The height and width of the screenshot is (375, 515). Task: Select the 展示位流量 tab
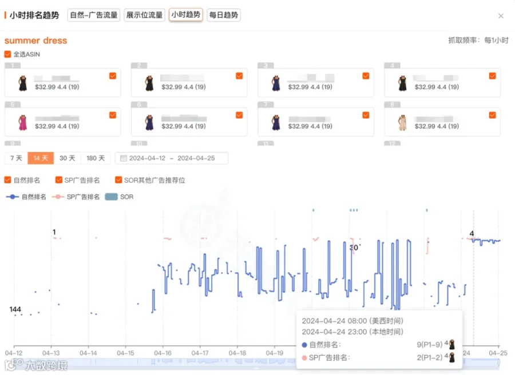(145, 15)
